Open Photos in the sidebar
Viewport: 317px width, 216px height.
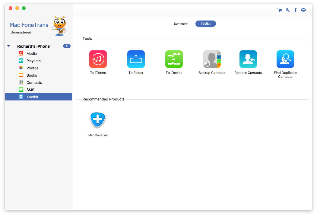coord(39,68)
